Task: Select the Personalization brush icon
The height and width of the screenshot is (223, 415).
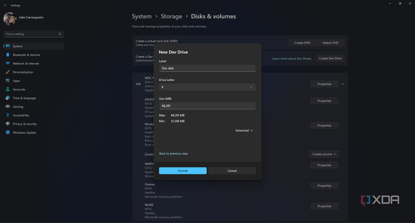Action: click(8, 72)
